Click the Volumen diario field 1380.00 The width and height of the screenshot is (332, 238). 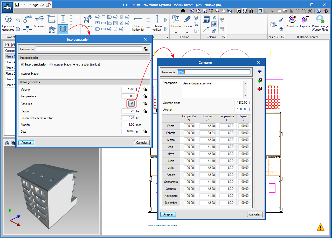[x=241, y=103]
